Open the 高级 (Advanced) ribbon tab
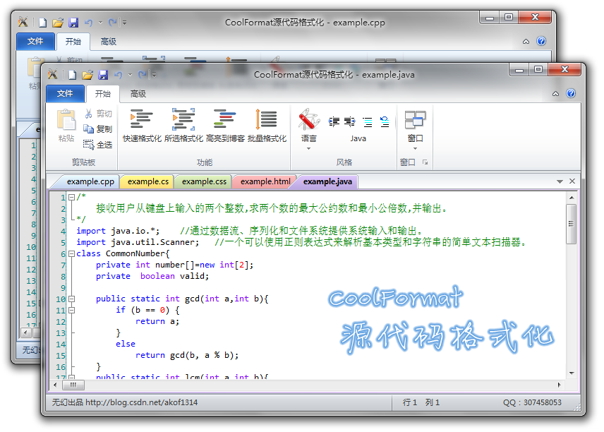The image size is (604, 432). click(137, 93)
